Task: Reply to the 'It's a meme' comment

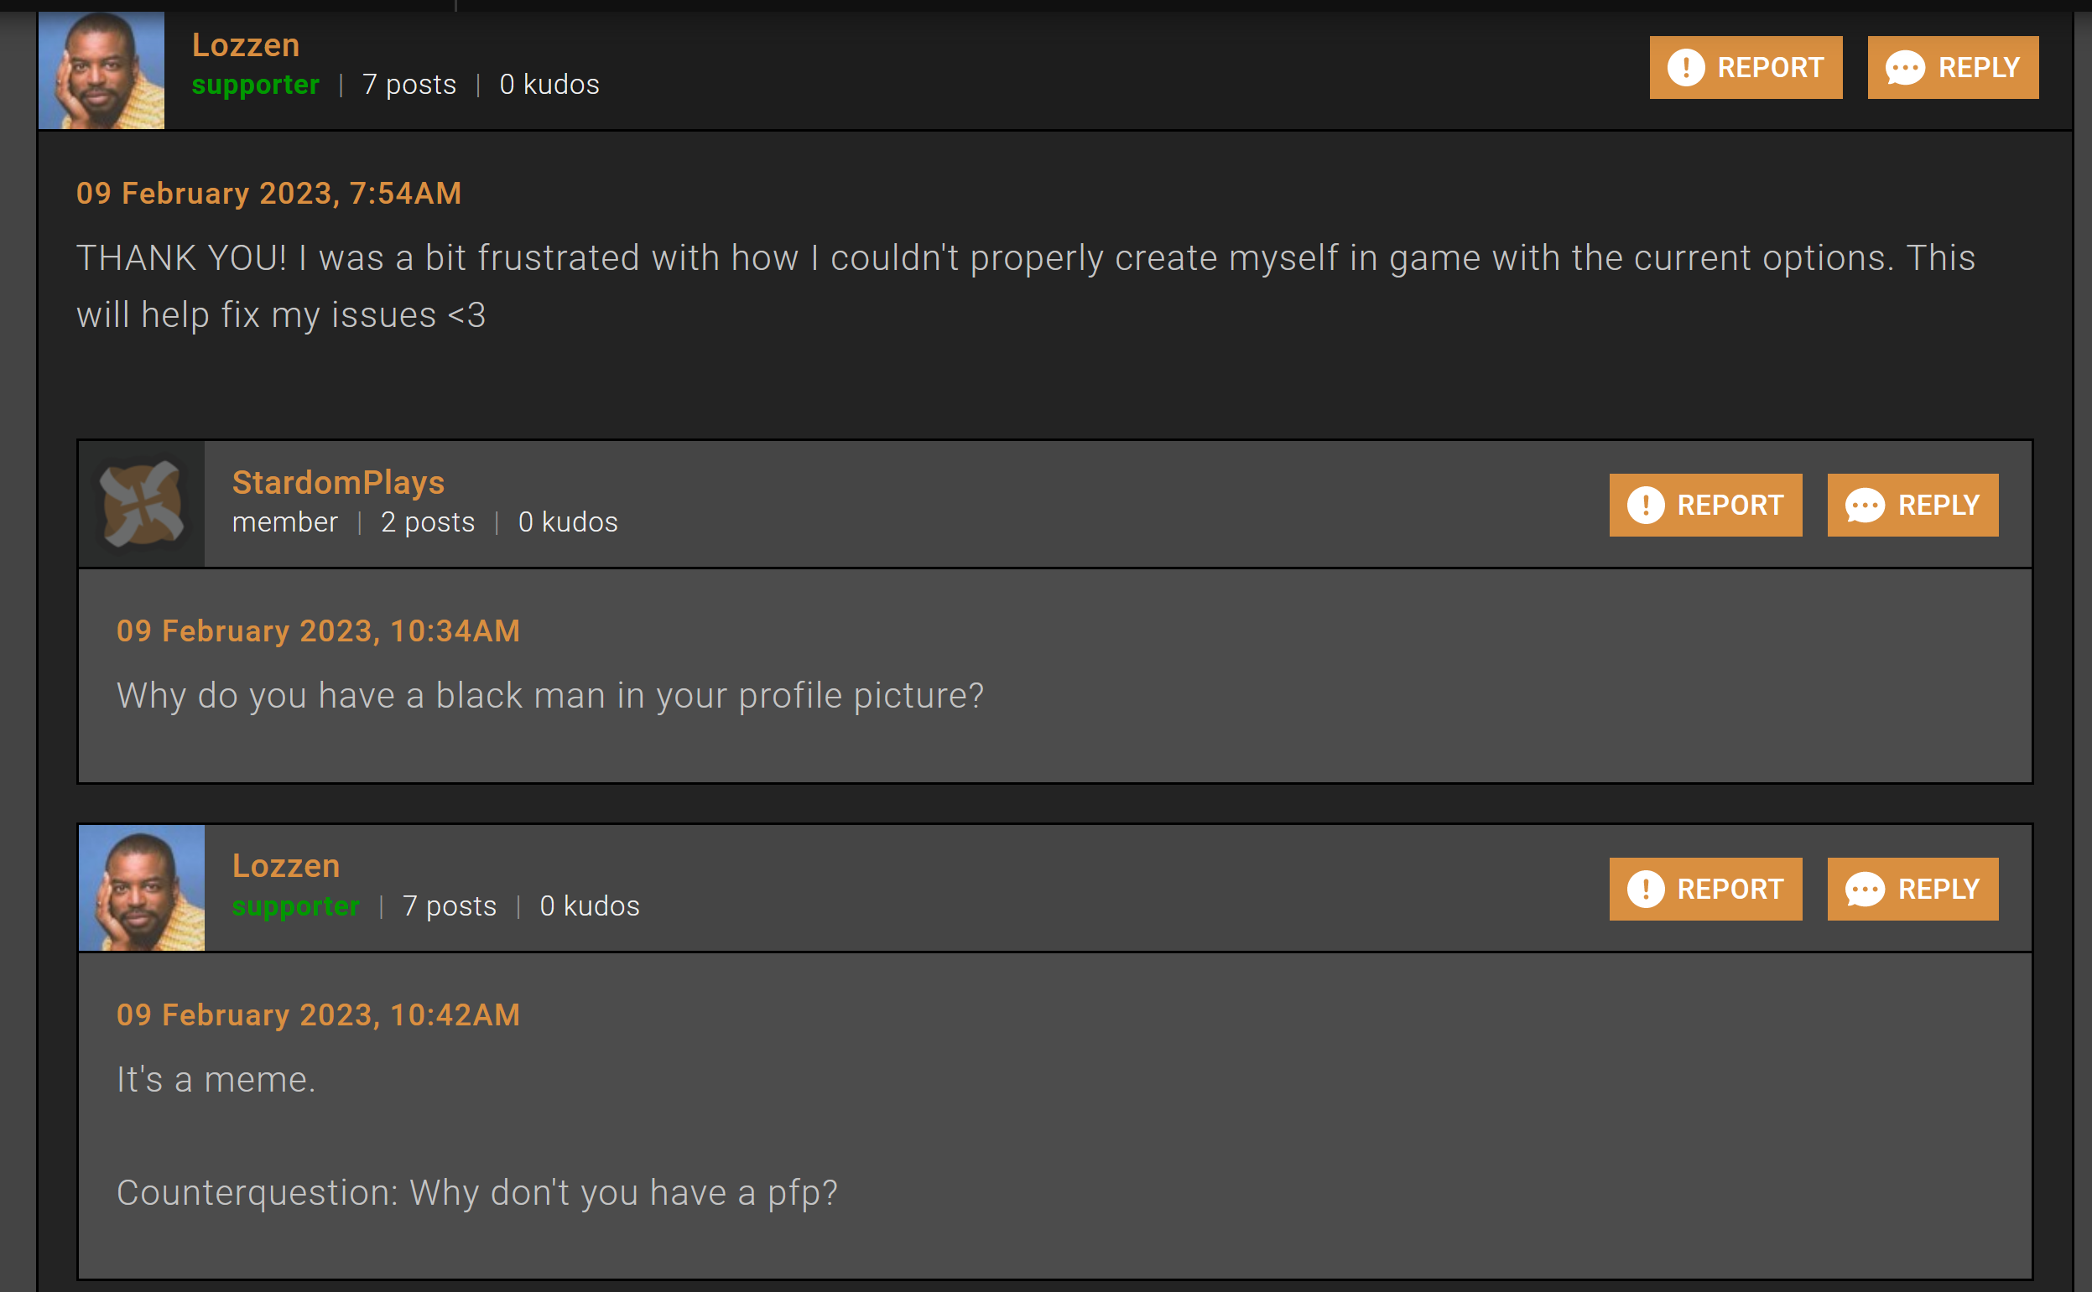Action: click(x=1912, y=889)
